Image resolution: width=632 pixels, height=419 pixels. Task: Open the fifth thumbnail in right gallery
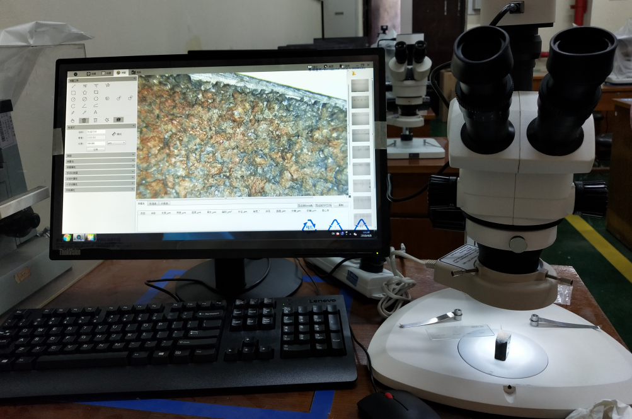tap(361, 152)
